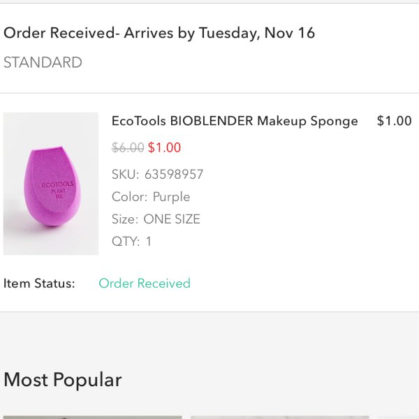
Task: Tap the crossed-out $6.00 original price
Action: (128, 147)
